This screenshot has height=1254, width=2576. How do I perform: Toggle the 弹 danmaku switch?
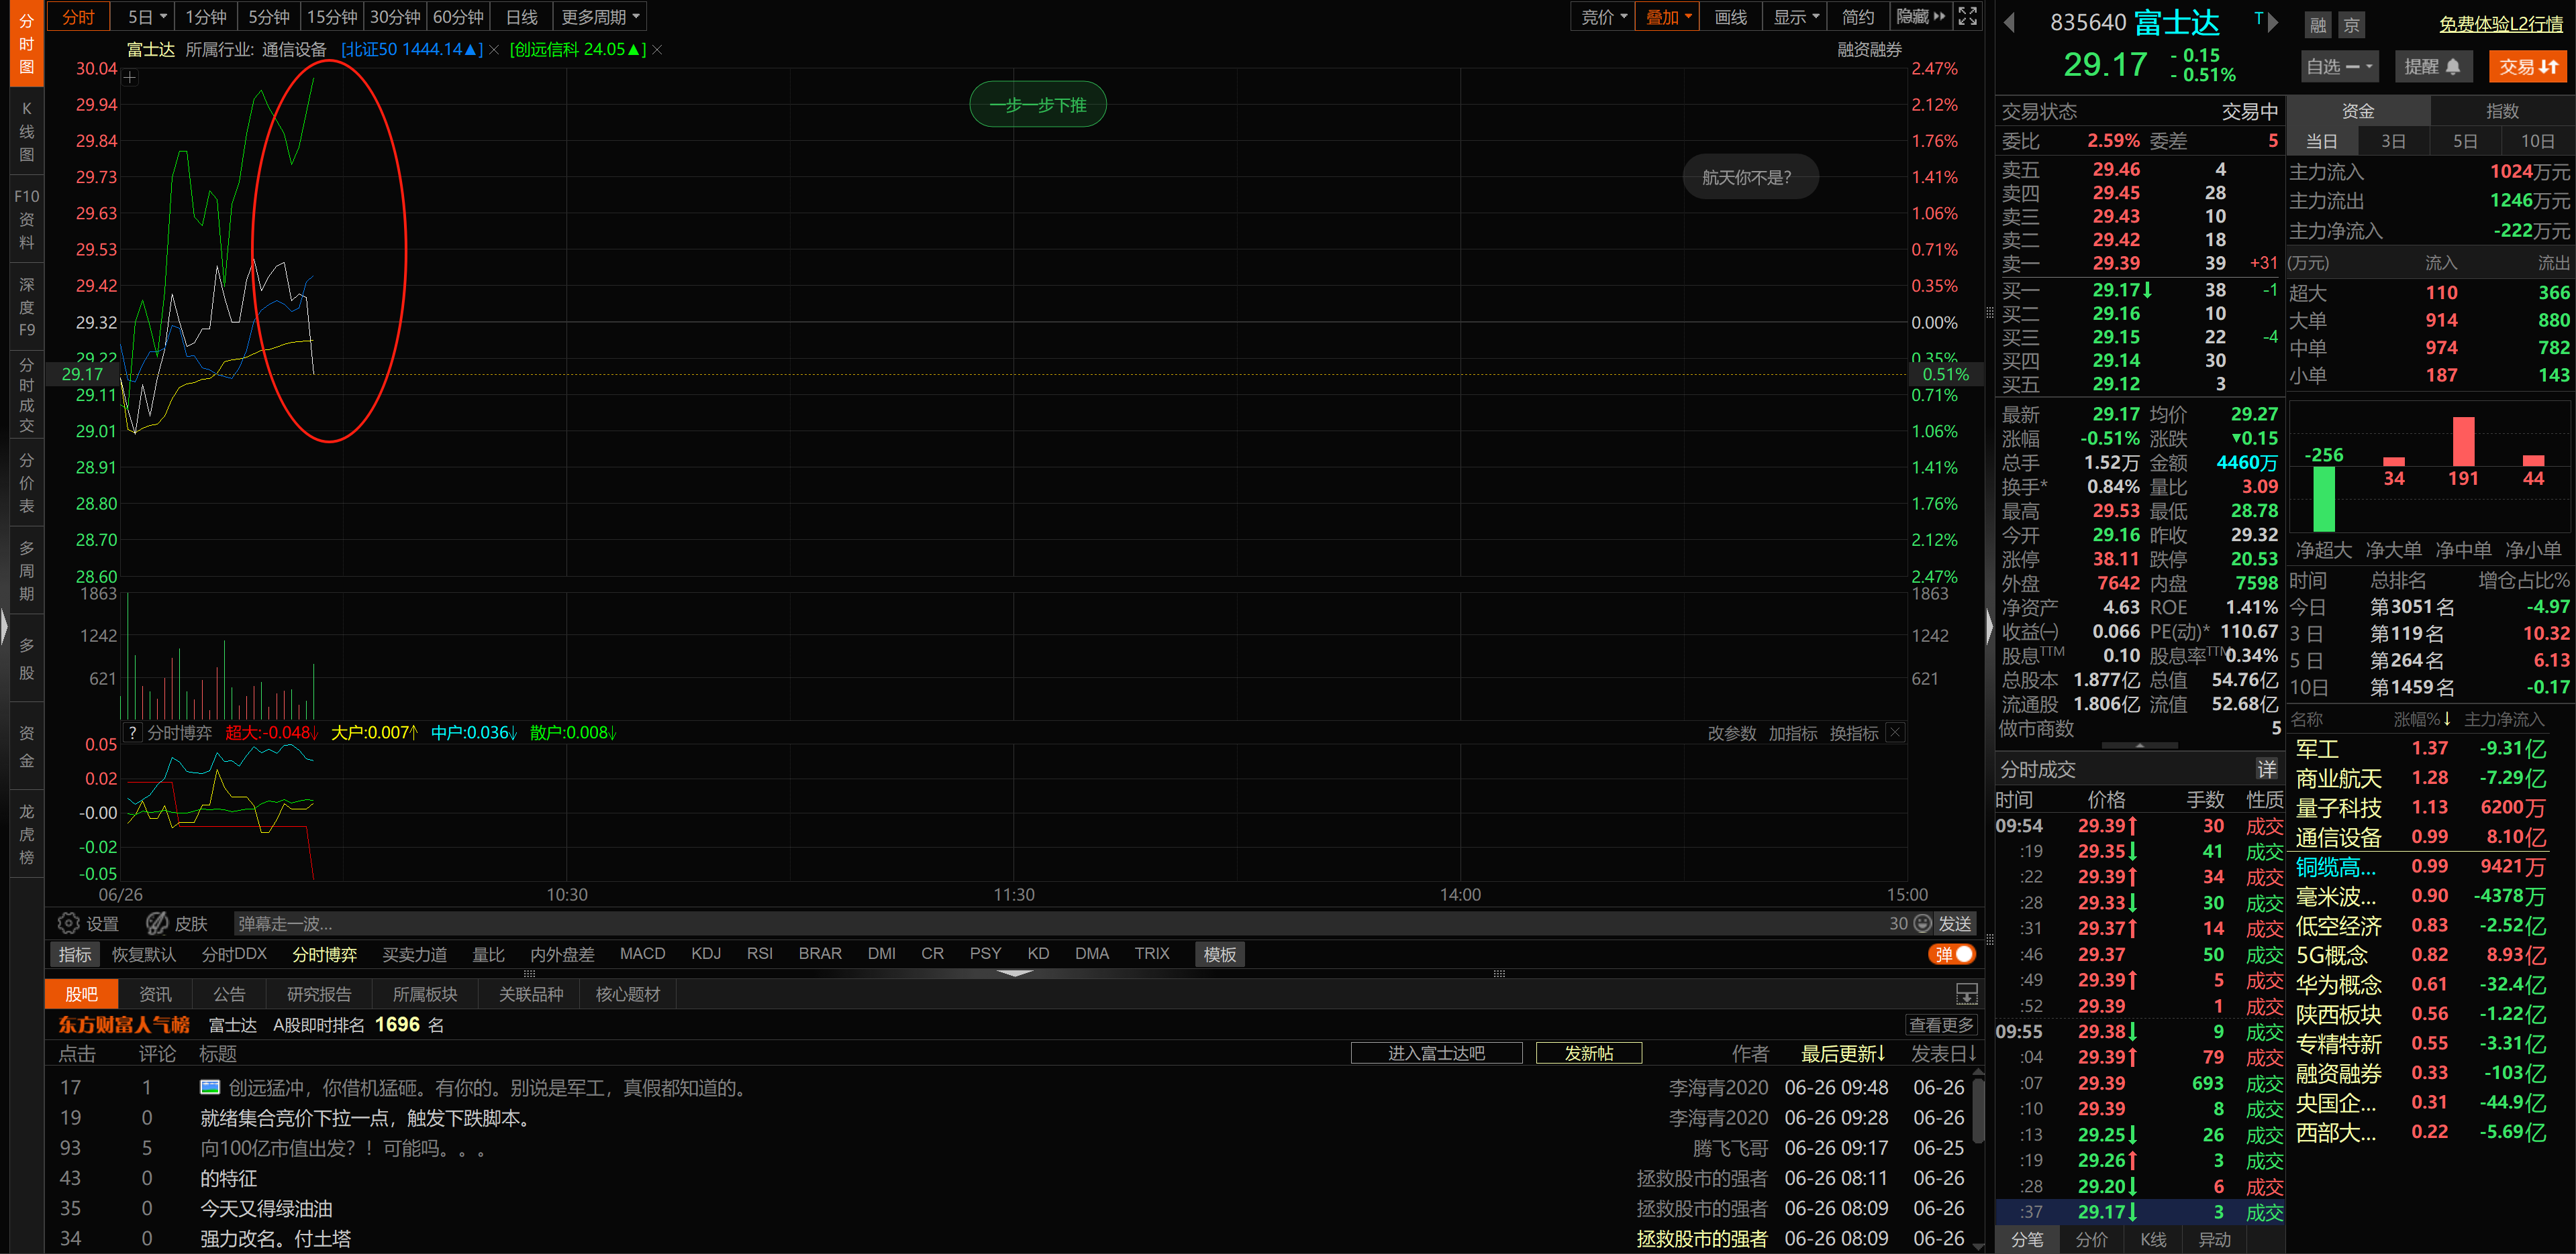(1952, 954)
